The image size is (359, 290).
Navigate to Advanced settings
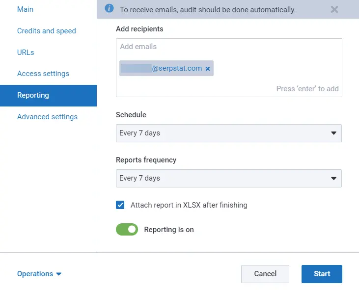click(47, 117)
